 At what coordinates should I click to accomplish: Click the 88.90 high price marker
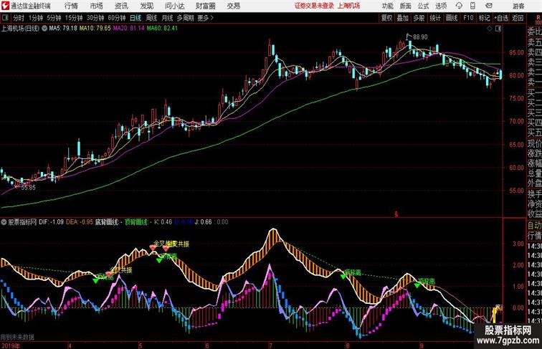click(x=420, y=37)
